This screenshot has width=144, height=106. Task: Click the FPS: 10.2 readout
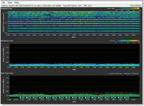tap(88, 6)
